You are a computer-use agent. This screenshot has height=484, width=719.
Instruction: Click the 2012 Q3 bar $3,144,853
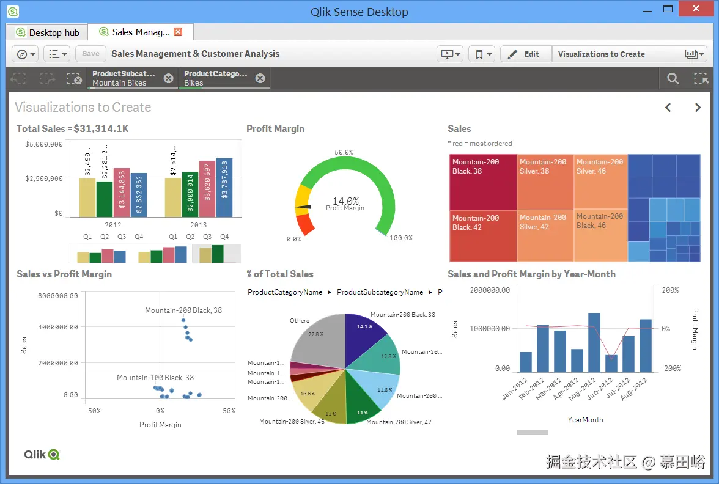(122, 193)
